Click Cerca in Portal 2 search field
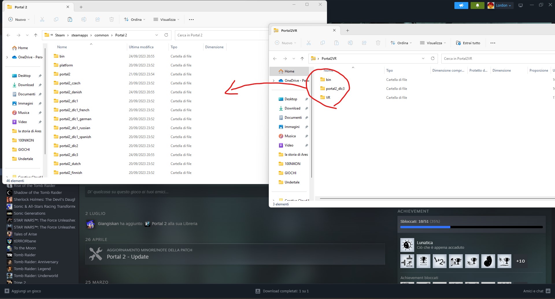This screenshot has width=555, height=299. 222,35
